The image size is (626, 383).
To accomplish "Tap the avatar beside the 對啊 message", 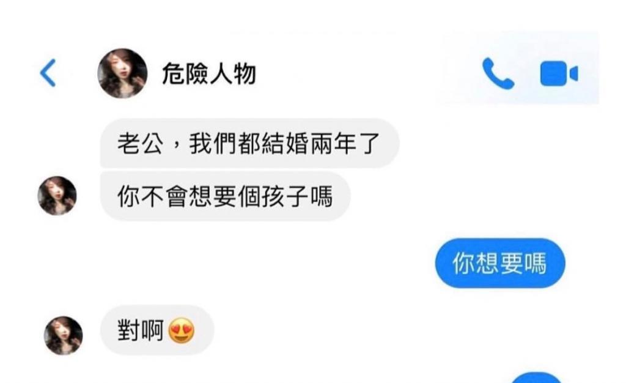I will 63,335.
